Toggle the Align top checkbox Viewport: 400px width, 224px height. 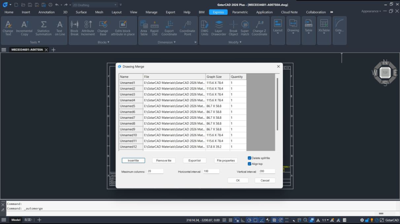(250, 164)
